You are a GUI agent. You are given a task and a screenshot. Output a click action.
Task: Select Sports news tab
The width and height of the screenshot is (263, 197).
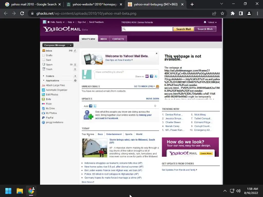[x=129, y=134]
